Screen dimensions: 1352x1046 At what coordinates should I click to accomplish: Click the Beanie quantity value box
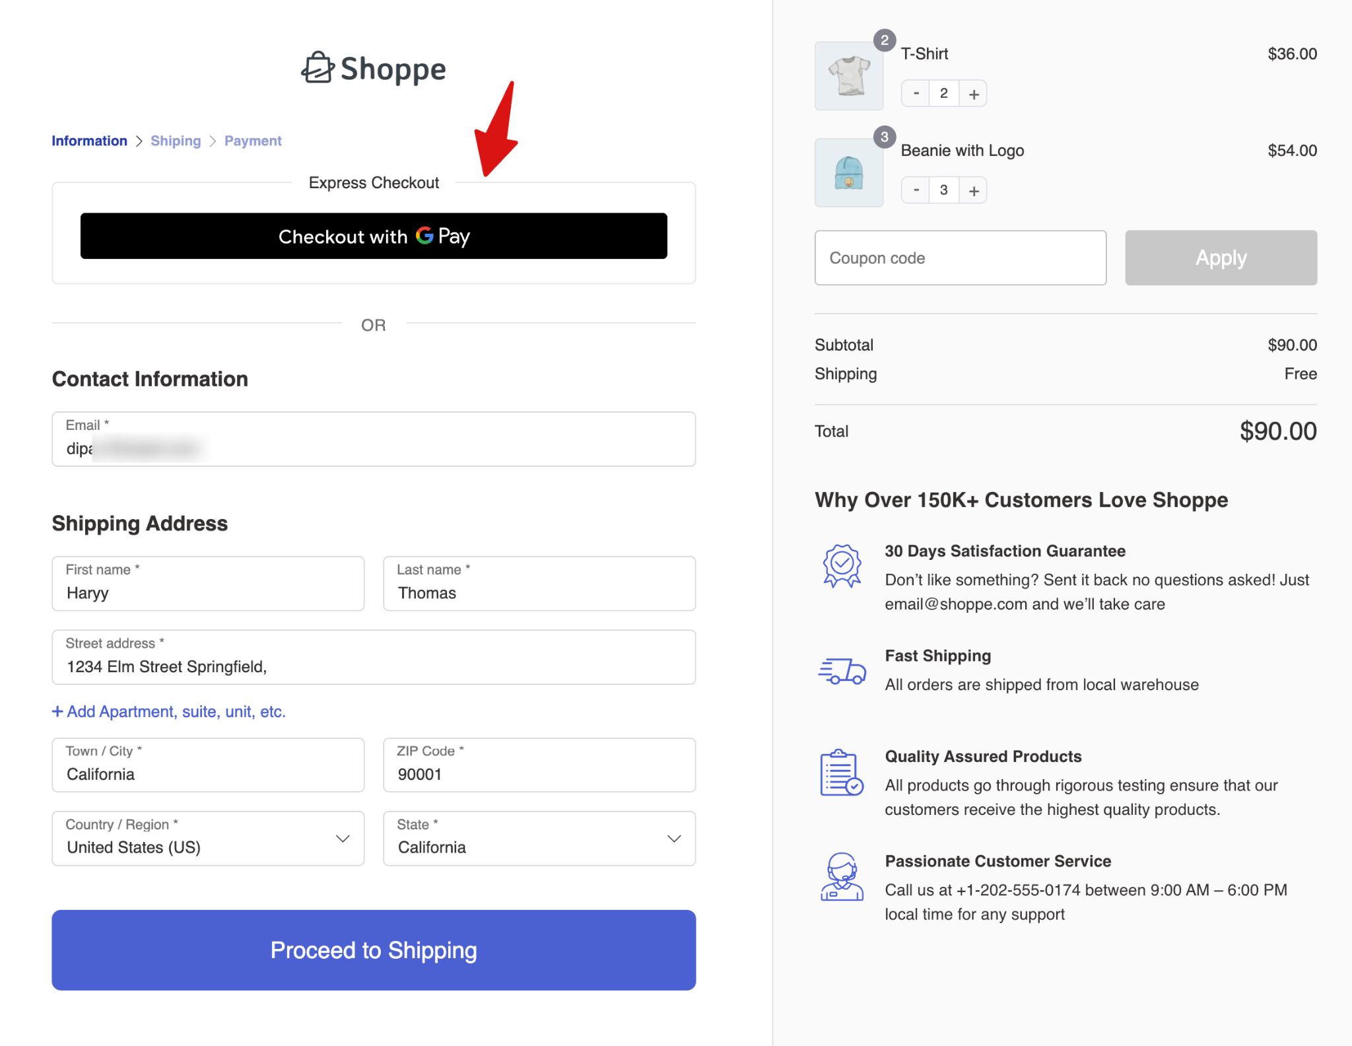[944, 190]
